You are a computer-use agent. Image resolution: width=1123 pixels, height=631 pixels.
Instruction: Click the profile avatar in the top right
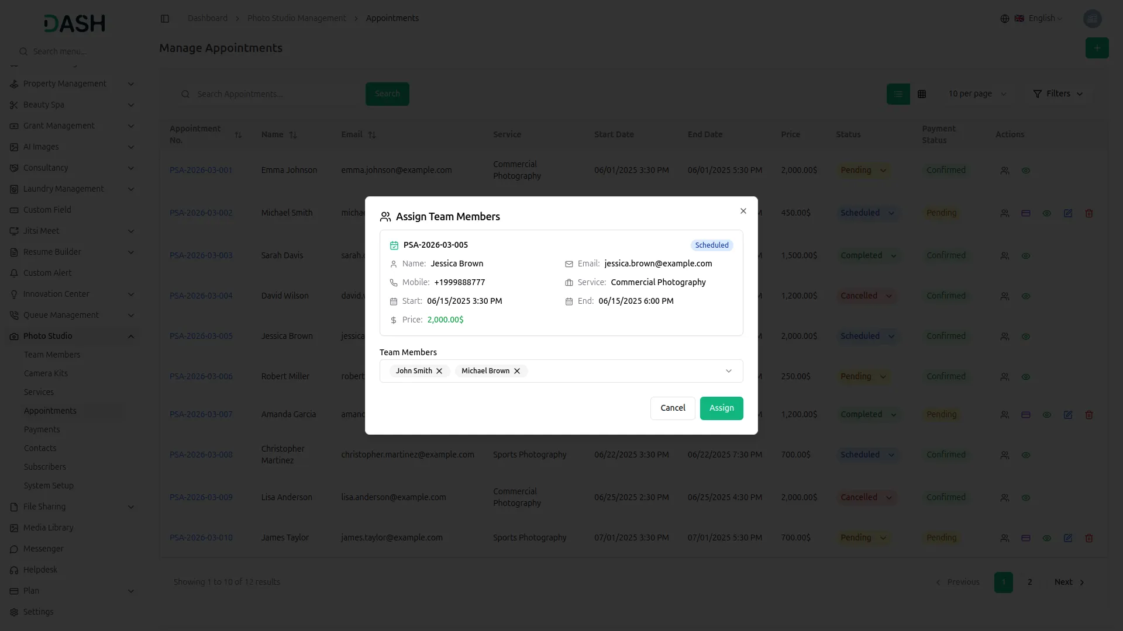[x=1093, y=19]
